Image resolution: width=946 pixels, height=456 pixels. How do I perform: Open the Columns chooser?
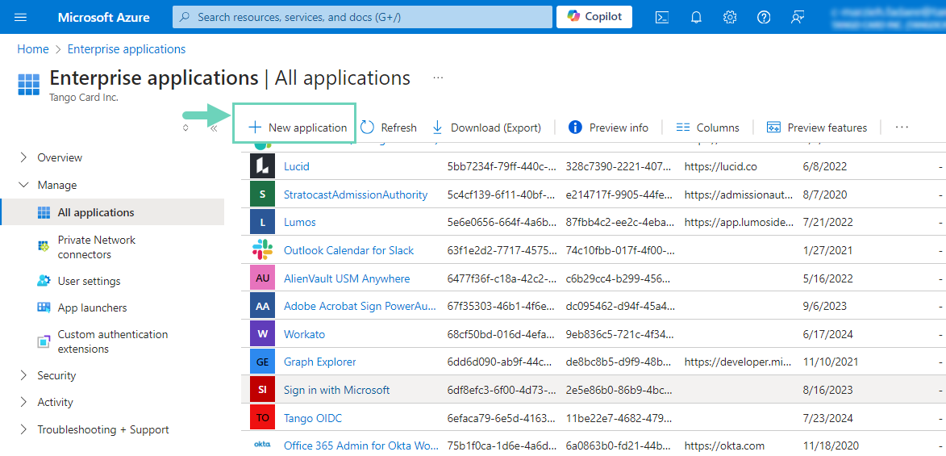tap(708, 128)
